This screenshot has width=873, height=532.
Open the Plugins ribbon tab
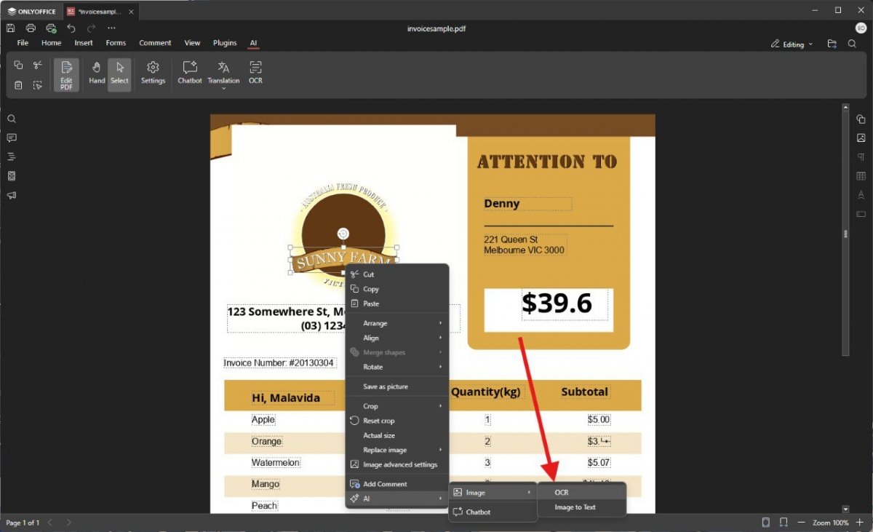(225, 43)
